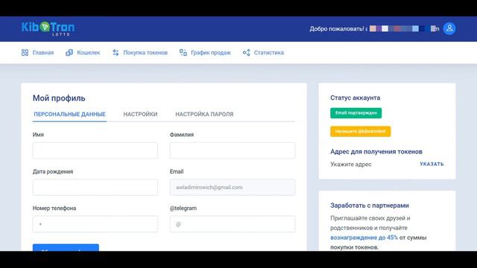Click the blue profile save button

point(66,247)
